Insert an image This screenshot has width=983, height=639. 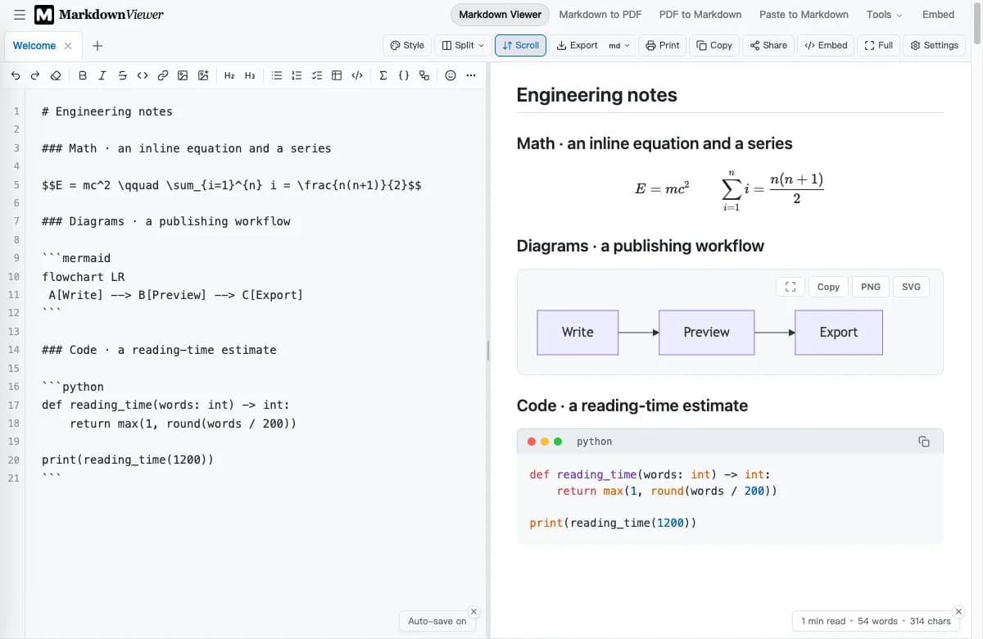[182, 75]
